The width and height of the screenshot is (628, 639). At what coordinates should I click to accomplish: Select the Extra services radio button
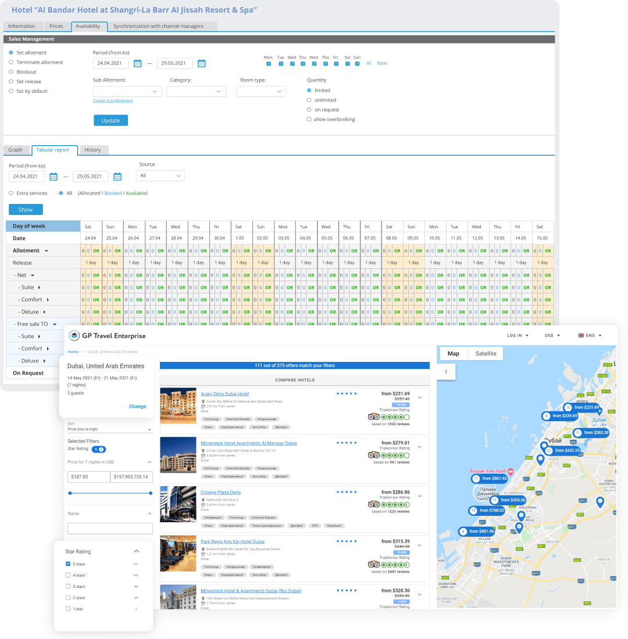(11, 193)
